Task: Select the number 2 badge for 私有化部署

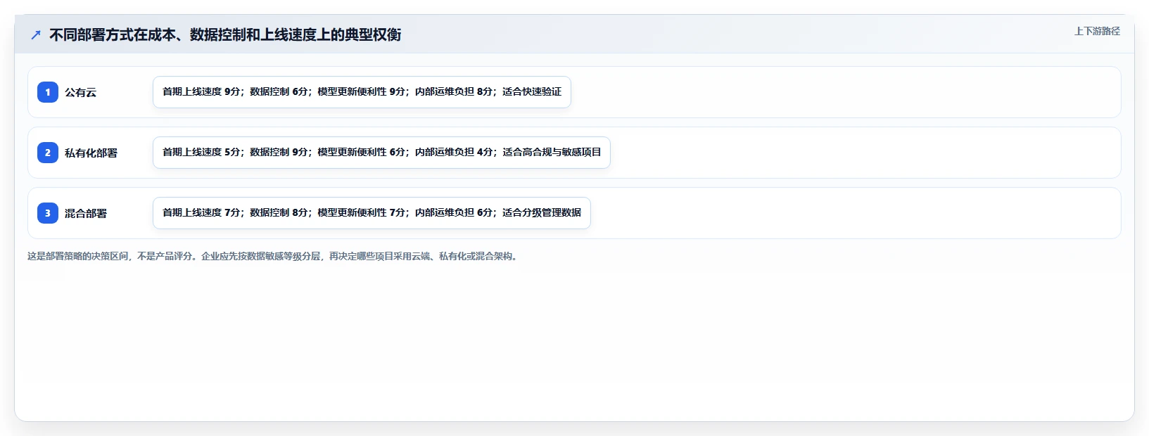Action: point(48,153)
